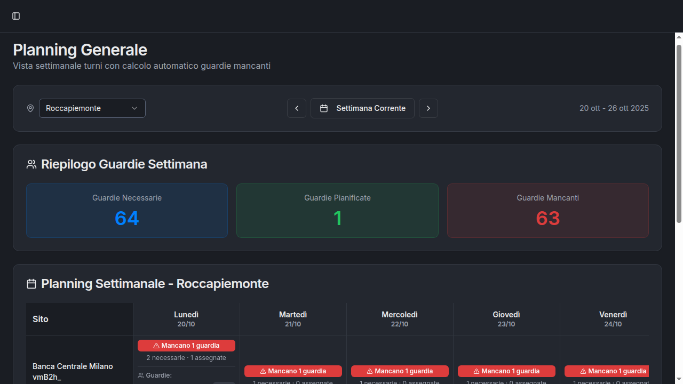
Task: Select the Banca Centrale Milano site row
Action: (73, 372)
